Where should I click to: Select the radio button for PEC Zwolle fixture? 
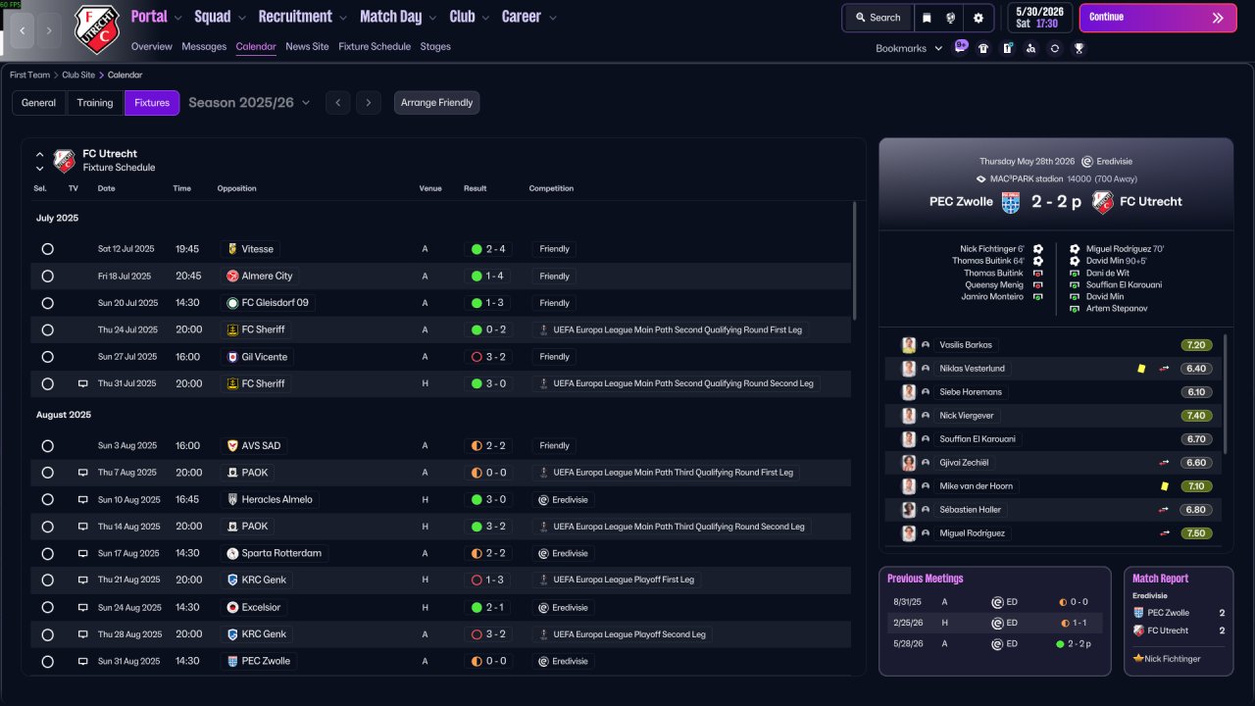[47, 662]
